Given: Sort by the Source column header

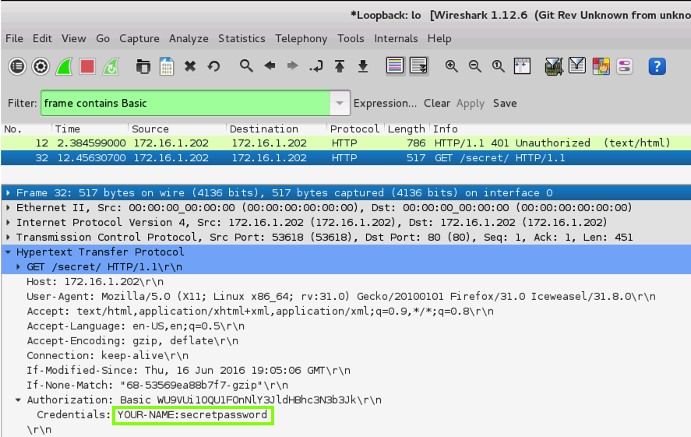Looking at the screenshot, I should point(177,129).
